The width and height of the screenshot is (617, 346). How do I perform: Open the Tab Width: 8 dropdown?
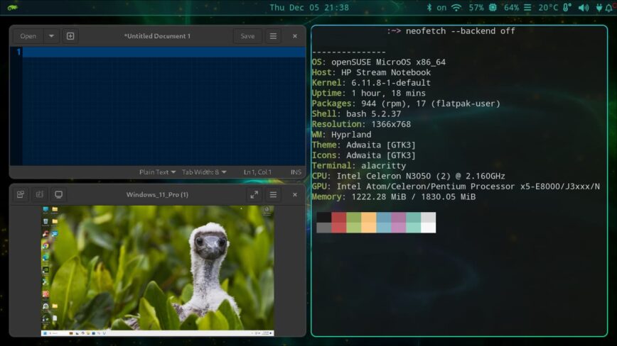204,172
